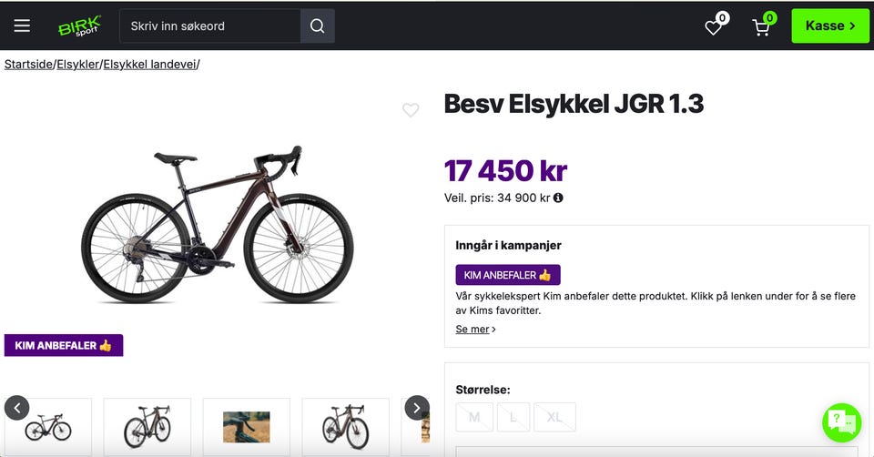
Task: Open the live chat help bubble
Action: coord(841,422)
